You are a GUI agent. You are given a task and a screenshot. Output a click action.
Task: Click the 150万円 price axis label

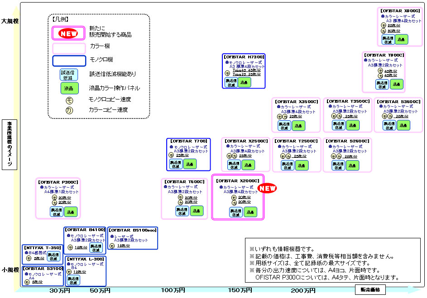[240, 290]
